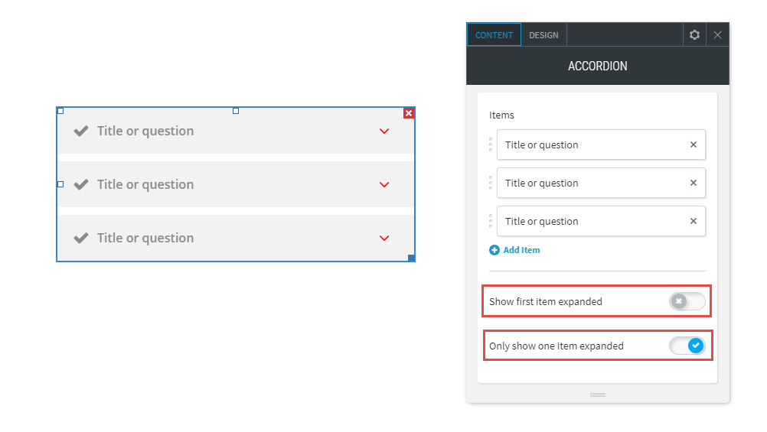767x432 pixels.
Task: Expand the second accordion row chevron
Action: point(384,185)
